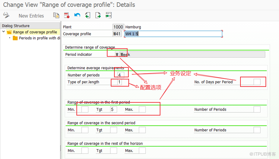The image size is (279, 159).
Task: Collapse the Range of coverage profile node
Action: (x=4, y=32)
